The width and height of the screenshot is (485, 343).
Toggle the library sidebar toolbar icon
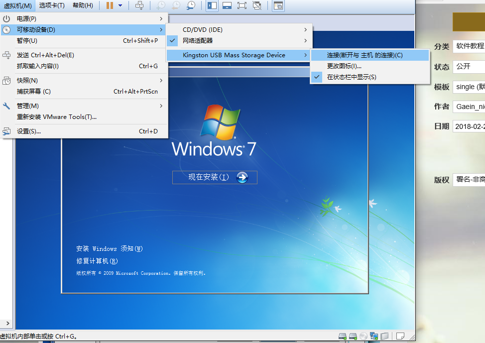pyautogui.click(x=212, y=5)
